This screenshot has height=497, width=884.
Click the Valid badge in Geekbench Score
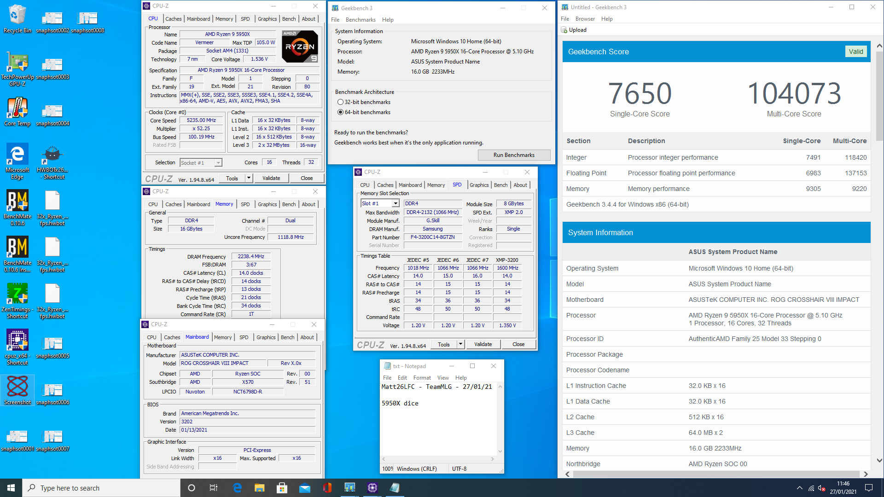pos(856,52)
